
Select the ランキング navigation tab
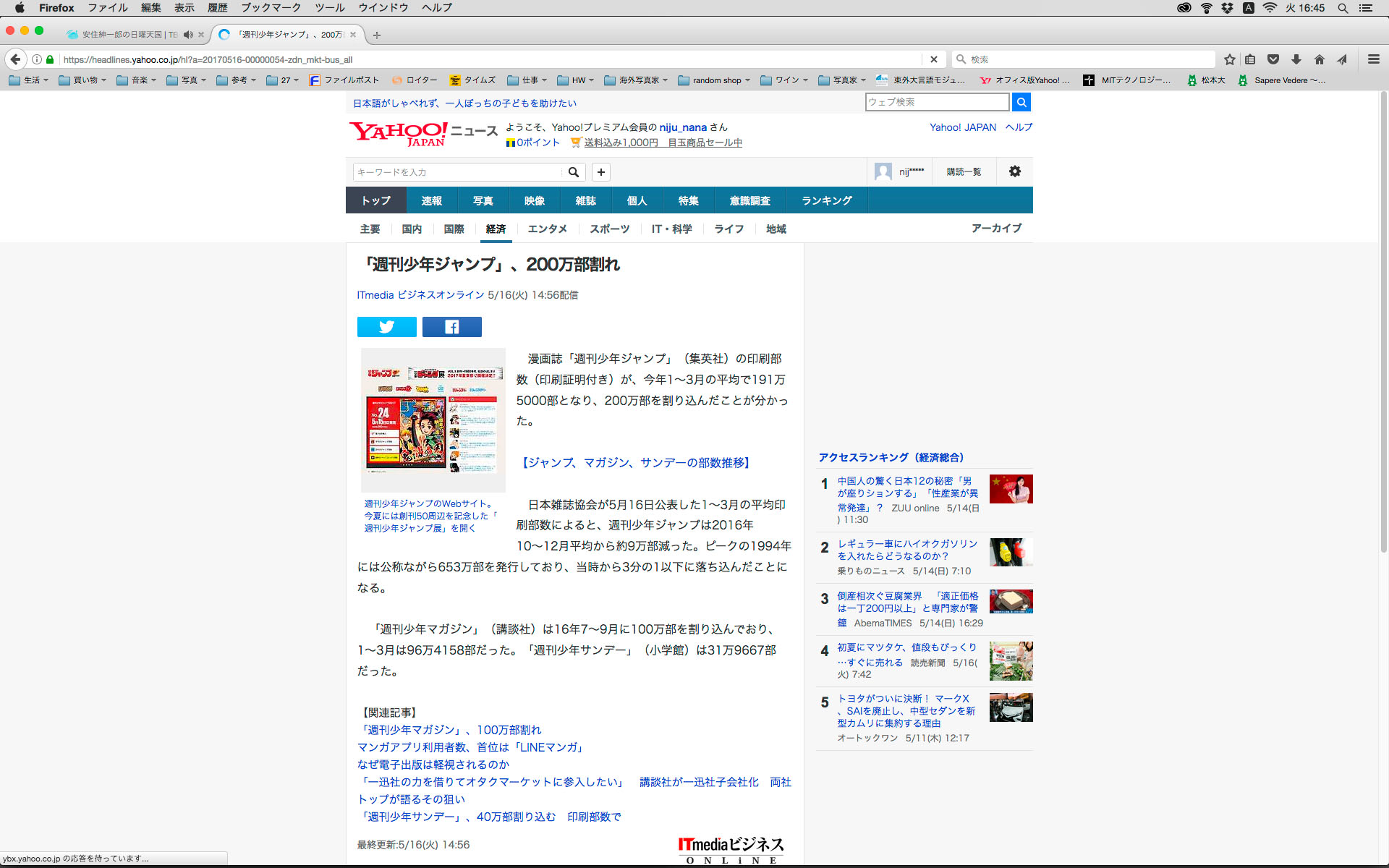(x=826, y=200)
